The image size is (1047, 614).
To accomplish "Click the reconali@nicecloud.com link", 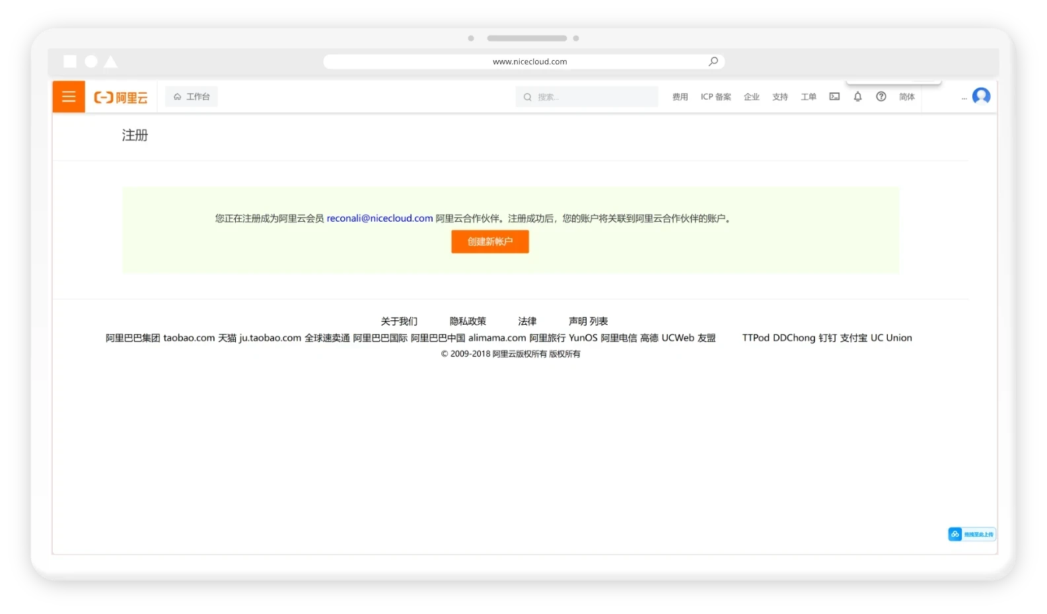I will [380, 219].
